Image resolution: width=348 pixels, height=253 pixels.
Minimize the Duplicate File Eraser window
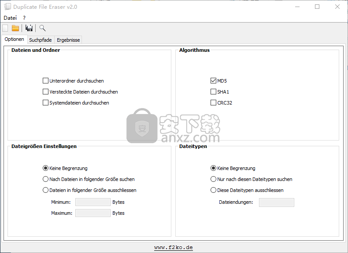[x=297, y=7]
